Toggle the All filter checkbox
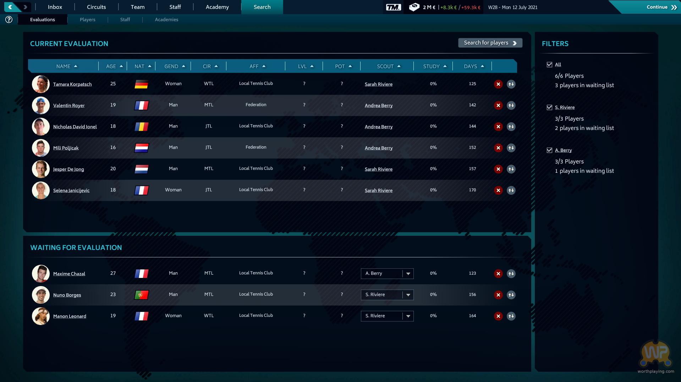 pyautogui.click(x=549, y=64)
